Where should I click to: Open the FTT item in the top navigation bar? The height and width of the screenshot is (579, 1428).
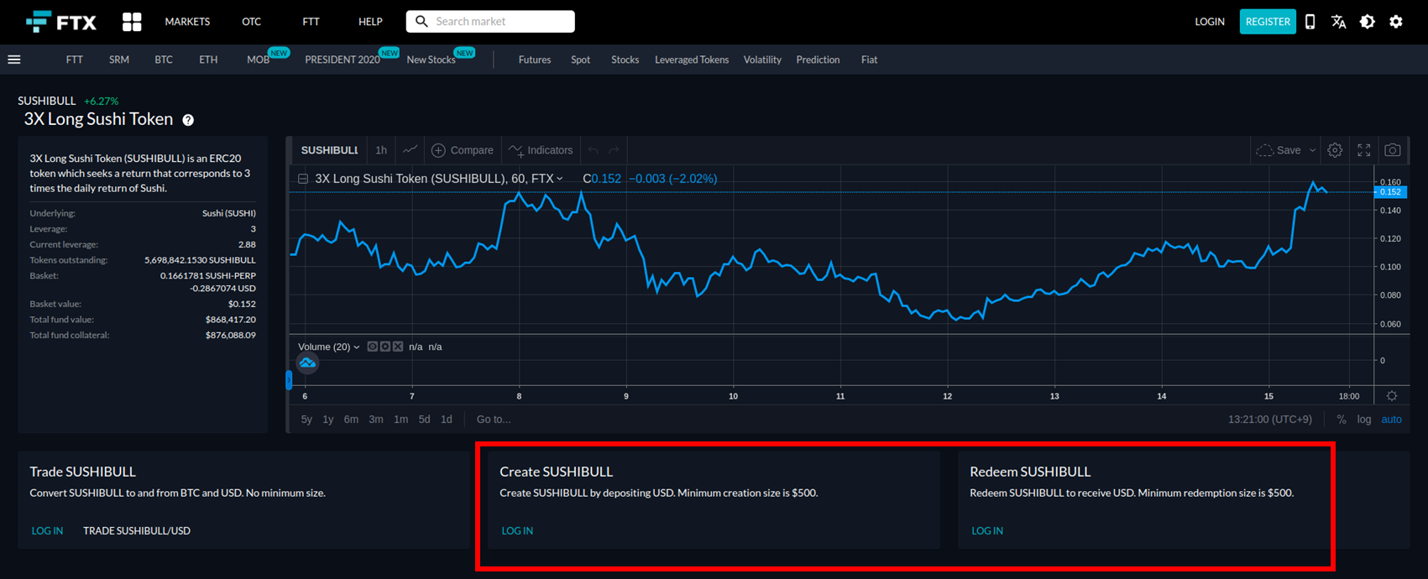[311, 22]
